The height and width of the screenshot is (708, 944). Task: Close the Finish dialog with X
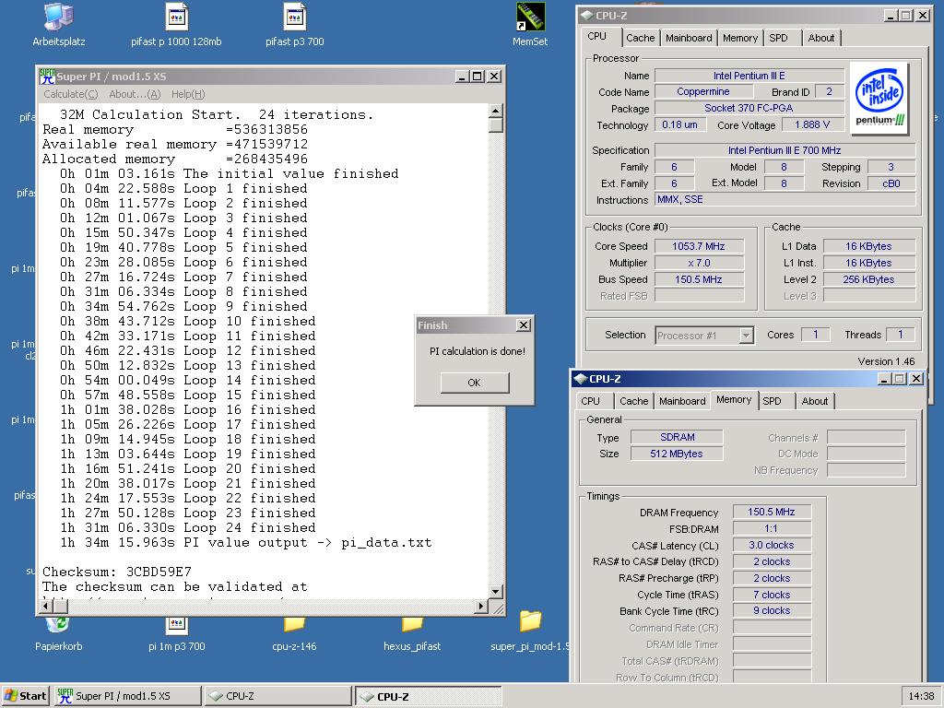(524, 325)
